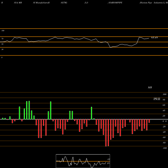
Task: Click the MR axis label -100
Action: (x=165, y=148)
